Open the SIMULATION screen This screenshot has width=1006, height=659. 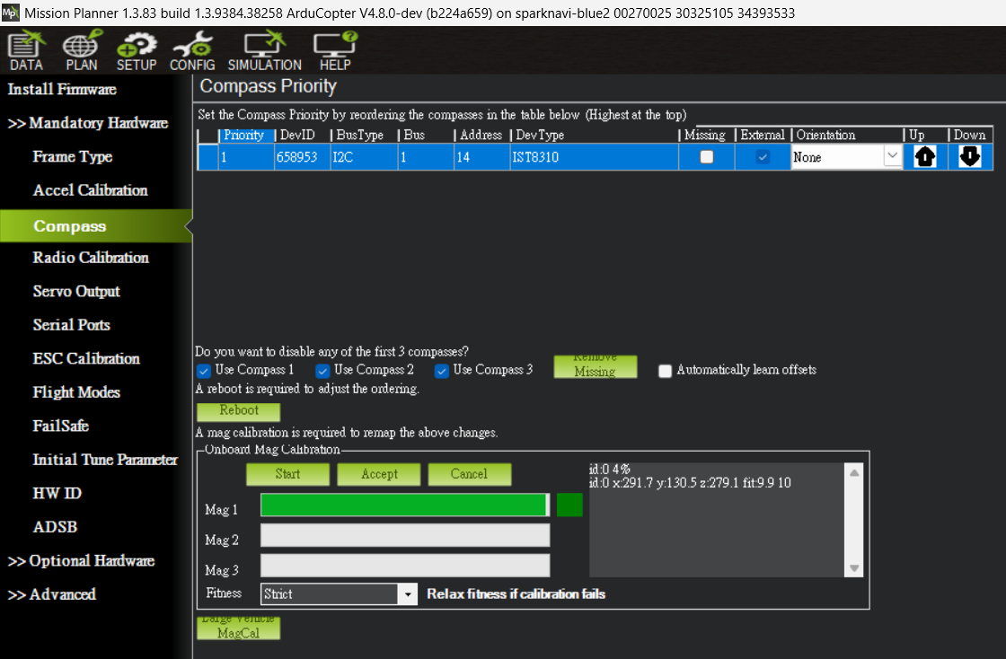tap(264, 50)
